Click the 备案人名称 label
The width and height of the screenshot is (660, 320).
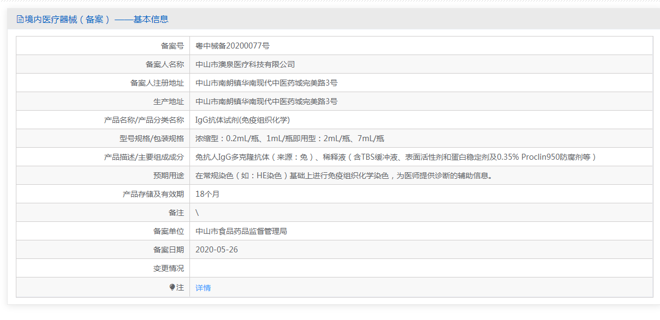click(165, 64)
